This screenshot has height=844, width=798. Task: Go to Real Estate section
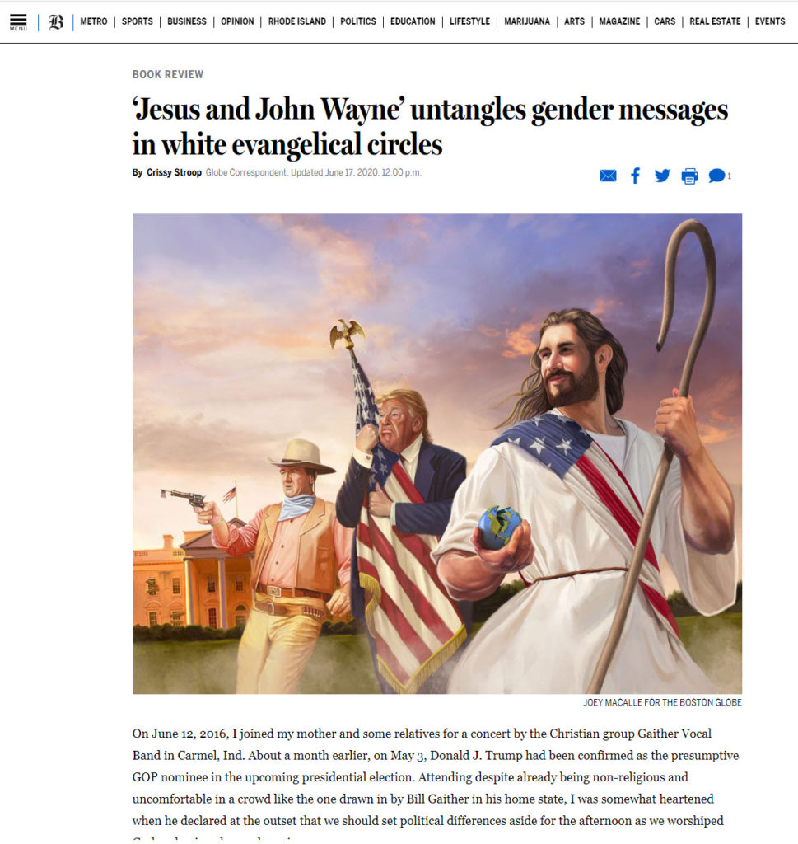(715, 21)
